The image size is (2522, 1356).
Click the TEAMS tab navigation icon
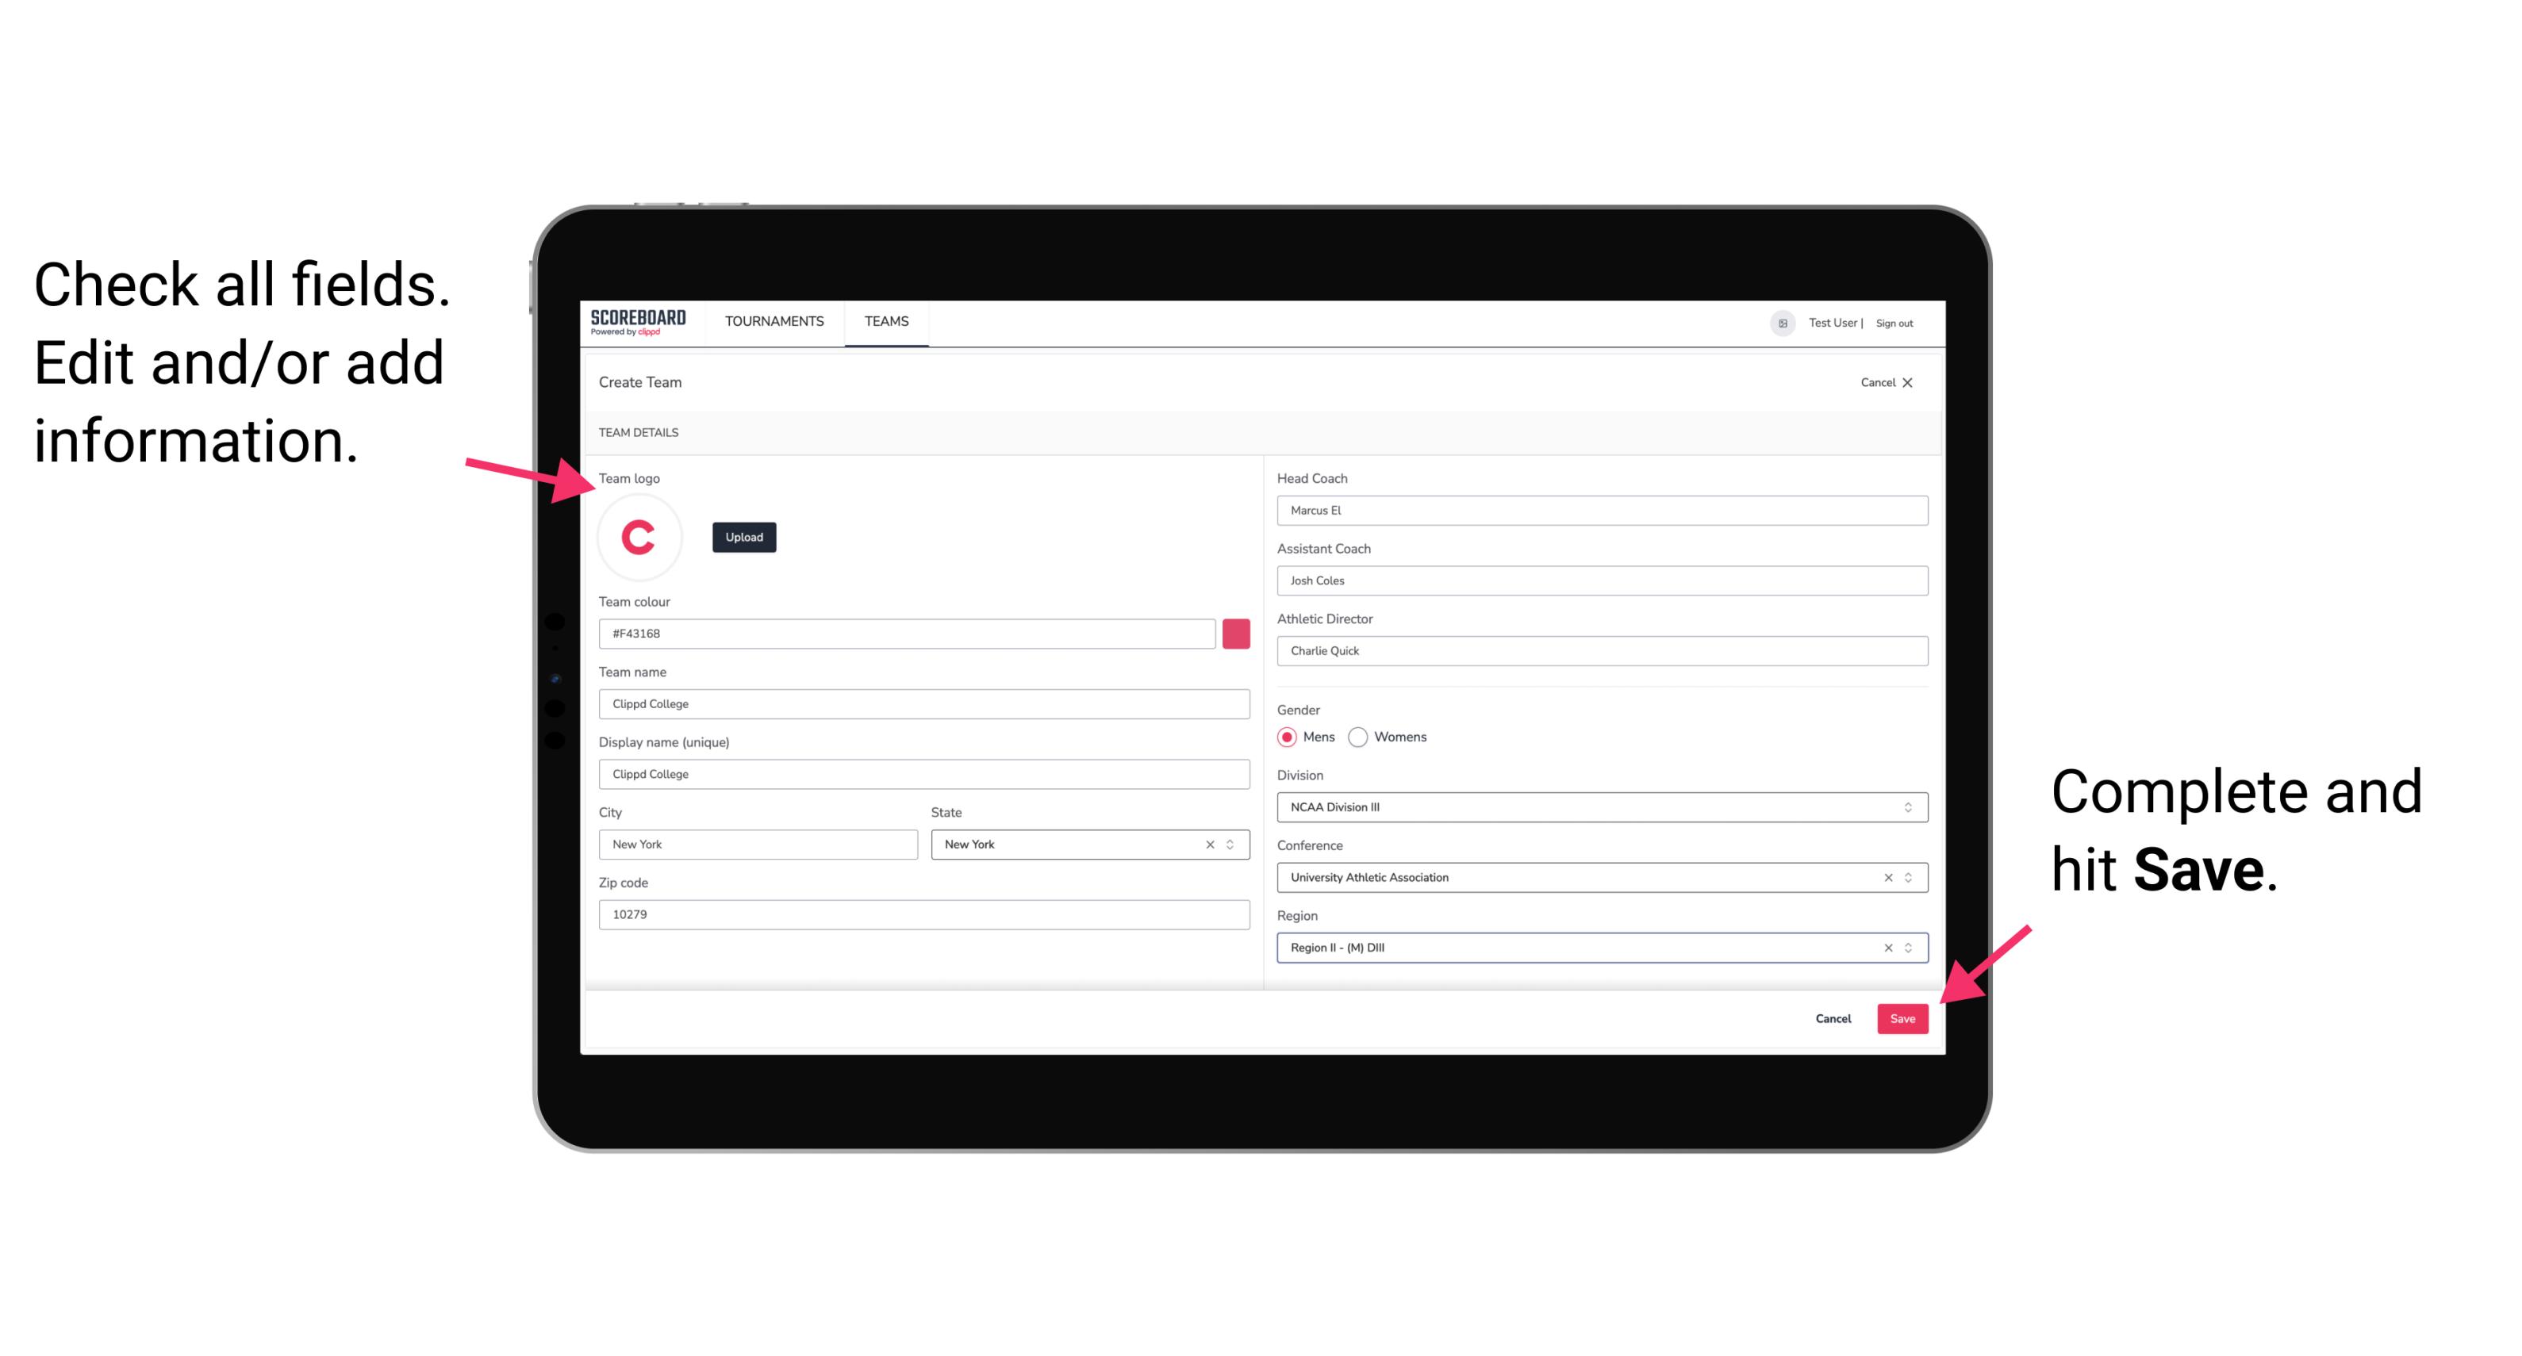[x=885, y=322]
